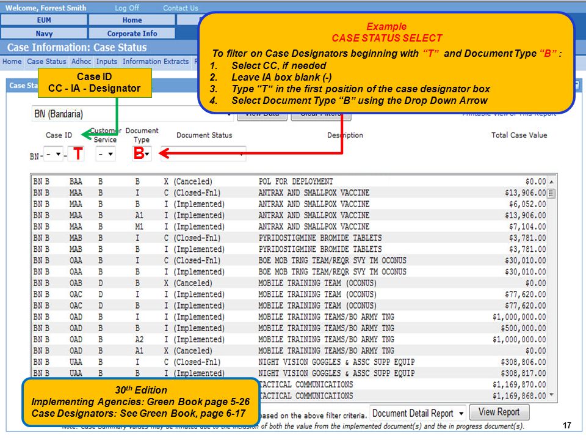The image size is (586, 440).
Task: Click the View Report button
Action: pyautogui.click(x=499, y=412)
